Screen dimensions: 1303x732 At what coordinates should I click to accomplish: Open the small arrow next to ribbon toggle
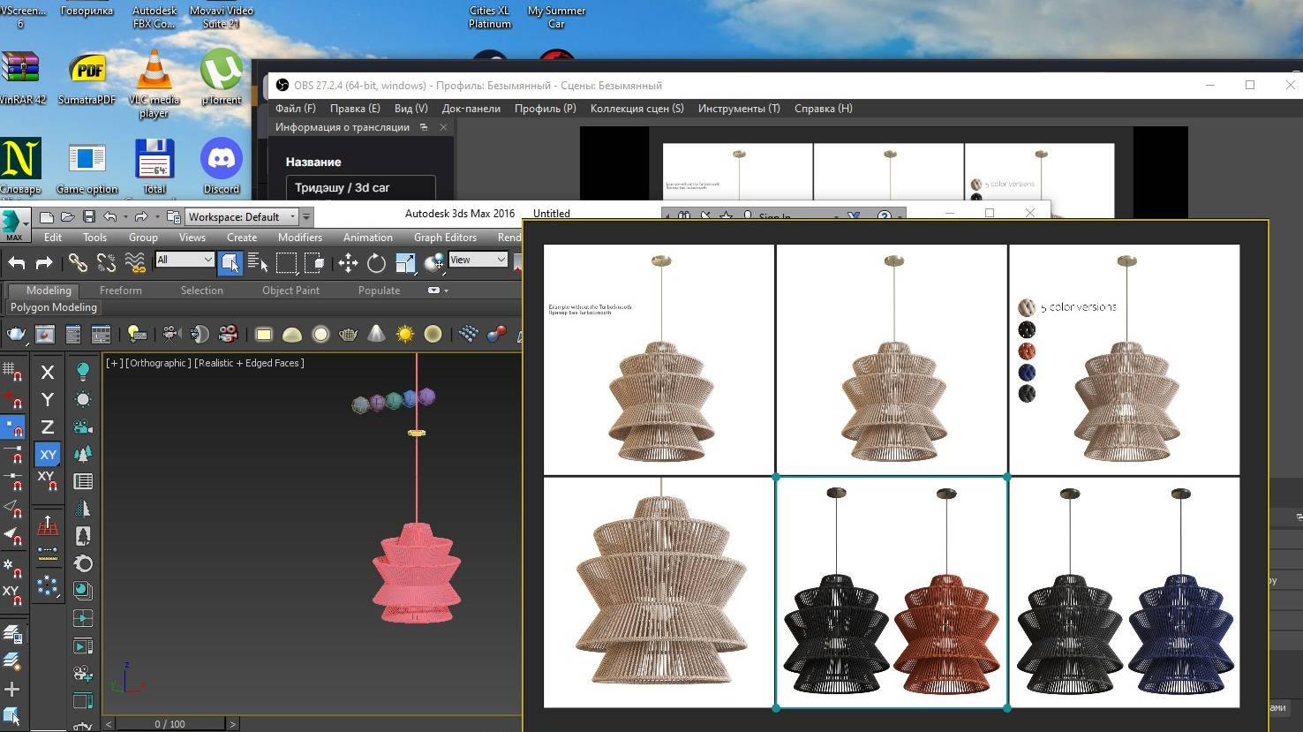tap(446, 291)
